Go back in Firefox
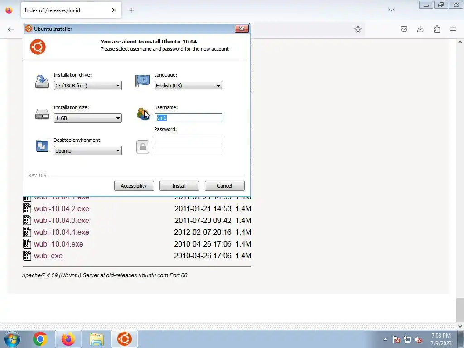Viewport: 464px width, 348px height. pos(11,29)
